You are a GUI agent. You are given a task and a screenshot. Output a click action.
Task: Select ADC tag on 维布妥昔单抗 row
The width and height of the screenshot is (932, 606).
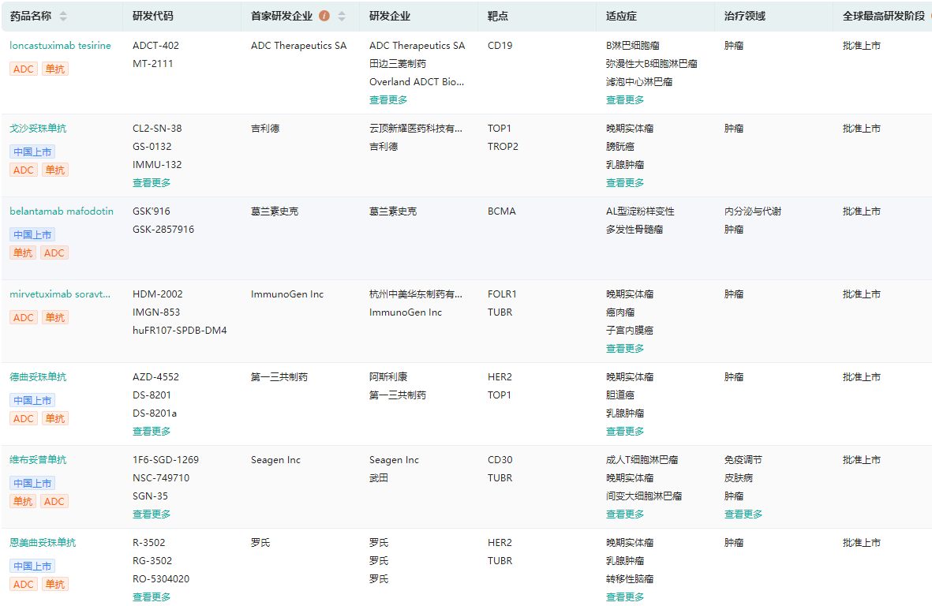coord(54,501)
